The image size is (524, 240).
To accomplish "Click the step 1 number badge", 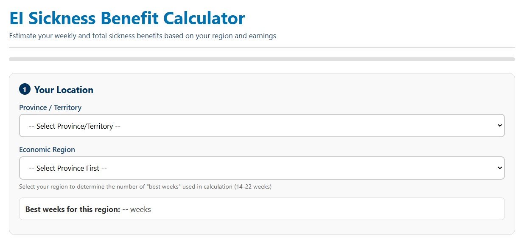I will (x=25, y=90).
